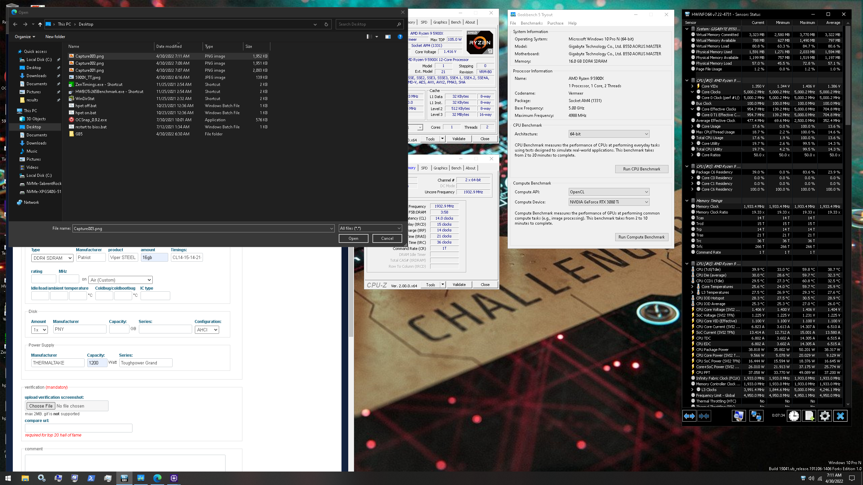The width and height of the screenshot is (863, 485).
Task: Switch to upper CPU-Z Bench tab
Action: [x=456, y=22]
